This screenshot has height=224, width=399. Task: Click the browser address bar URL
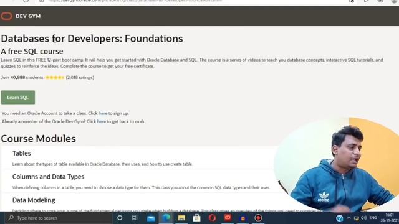coord(135,1)
